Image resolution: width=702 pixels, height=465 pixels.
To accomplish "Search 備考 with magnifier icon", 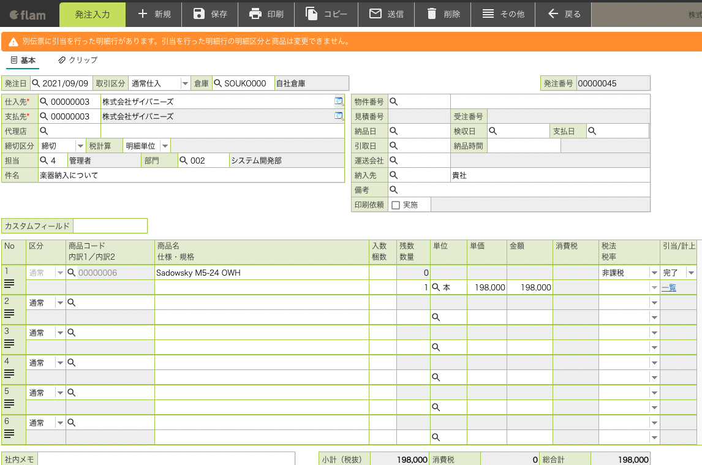I will click(393, 190).
